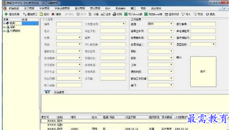Screen dimensions: 231x130
Task: Expand the second tree node (后勤)
Action: point(4,27)
